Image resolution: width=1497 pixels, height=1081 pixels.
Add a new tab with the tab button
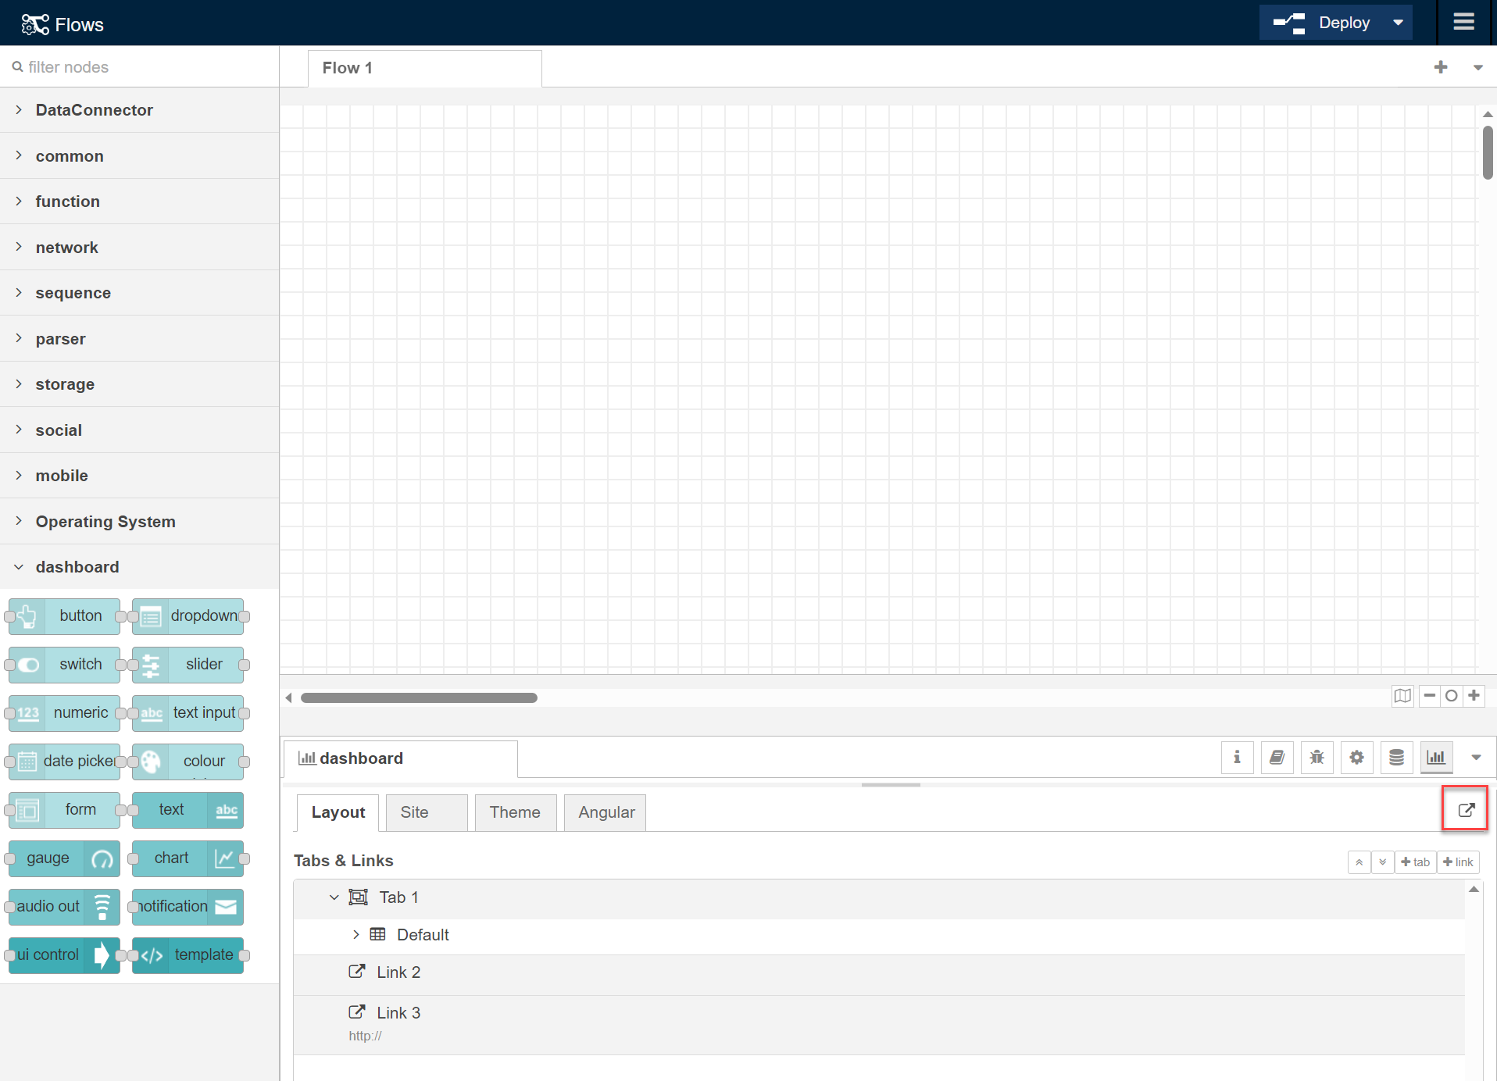point(1414,862)
